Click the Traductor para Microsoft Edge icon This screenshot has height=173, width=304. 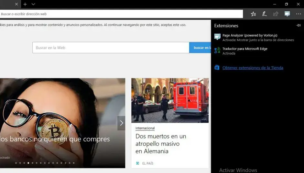tap(217, 50)
